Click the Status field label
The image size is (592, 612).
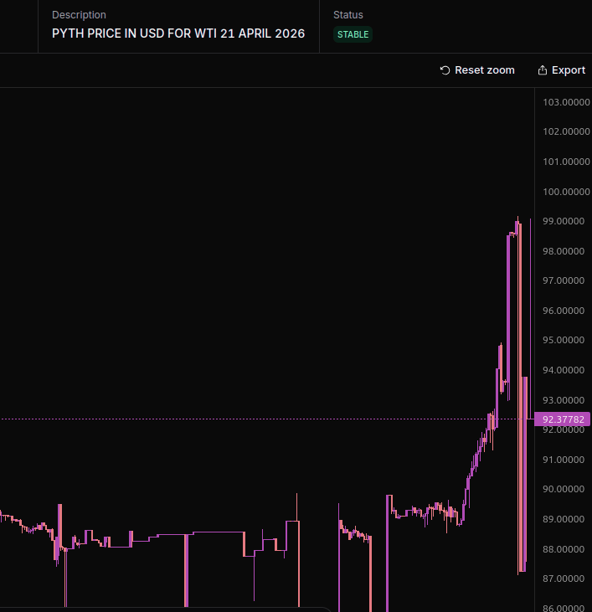(x=348, y=15)
